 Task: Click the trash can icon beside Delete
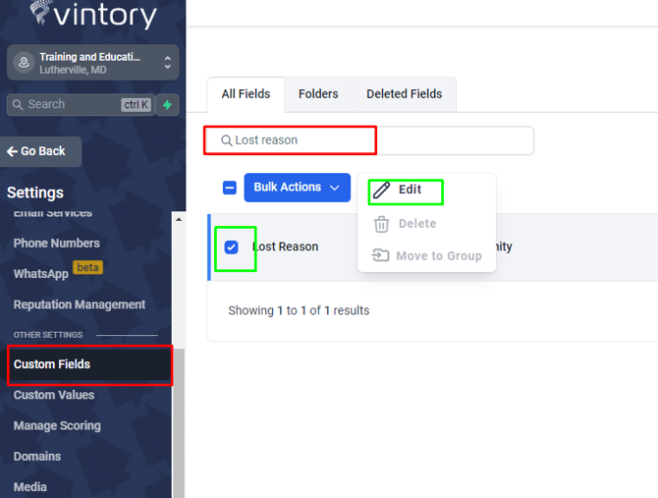[381, 224]
